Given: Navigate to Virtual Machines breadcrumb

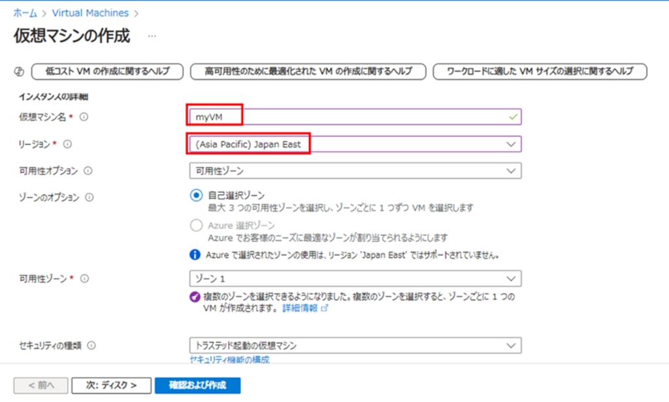Looking at the screenshot, I should [80, 13].
